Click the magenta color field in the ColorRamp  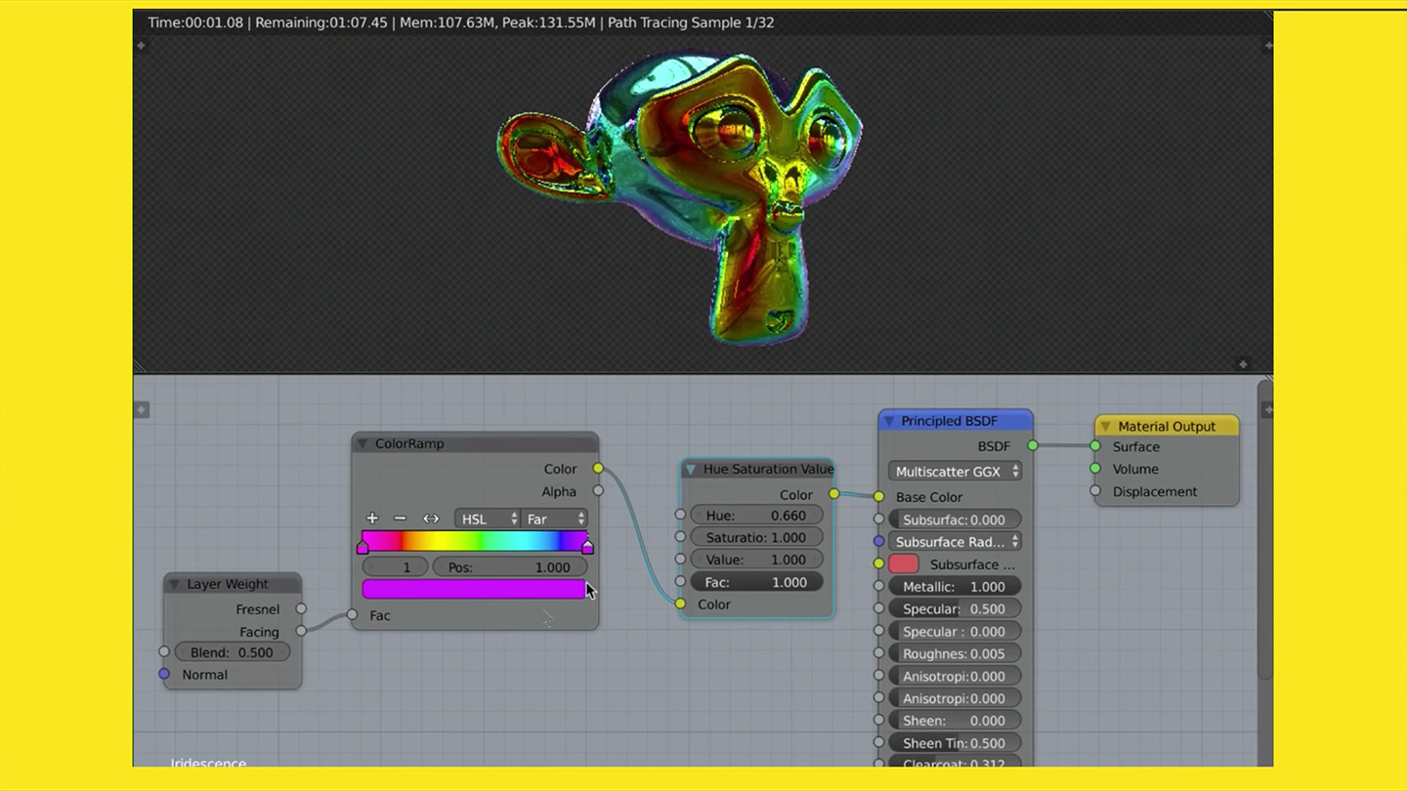click(474, 588)
